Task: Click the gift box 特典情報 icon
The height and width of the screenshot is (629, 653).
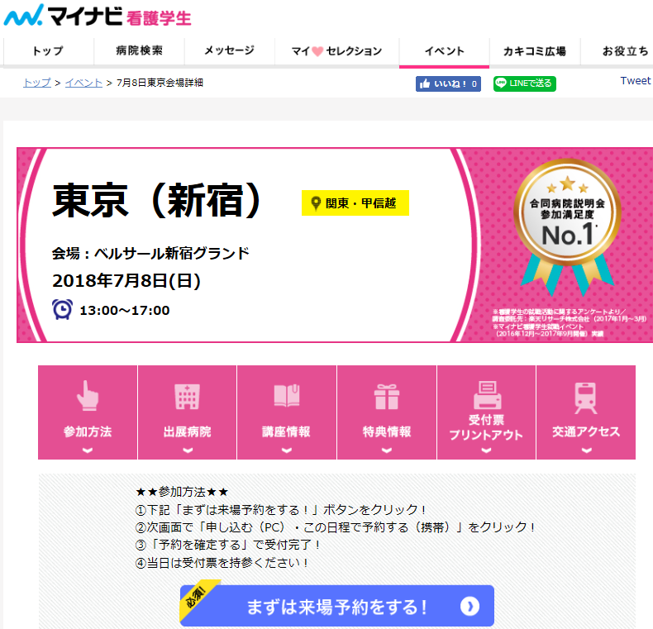Action: pyautogui.click(x=387, y=397)
